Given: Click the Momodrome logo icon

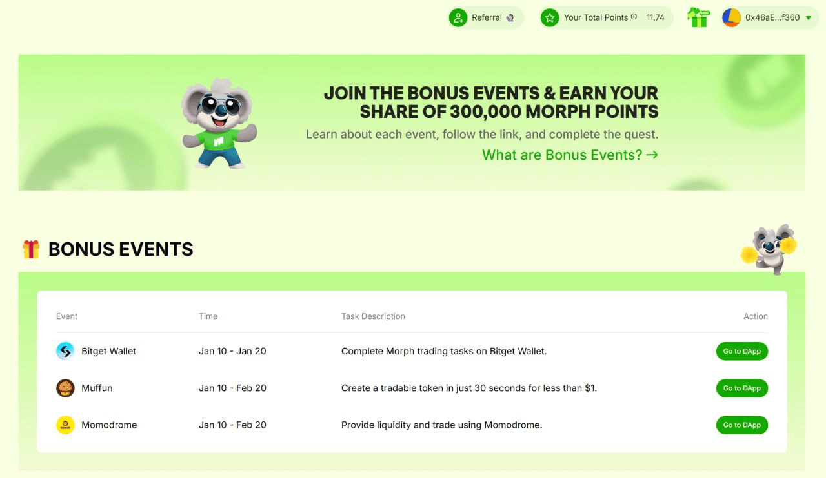Looking at the screenshot, I should (65, 425).
